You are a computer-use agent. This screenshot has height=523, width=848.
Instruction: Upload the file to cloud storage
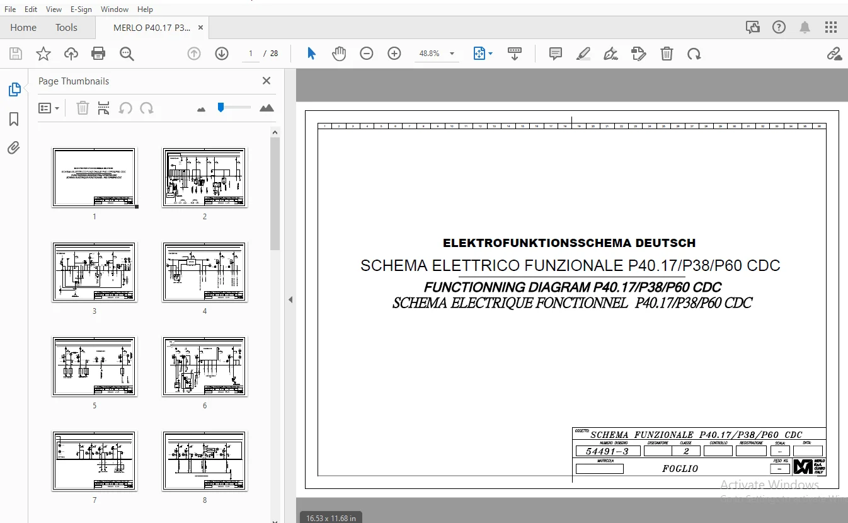tap(71, 54)
